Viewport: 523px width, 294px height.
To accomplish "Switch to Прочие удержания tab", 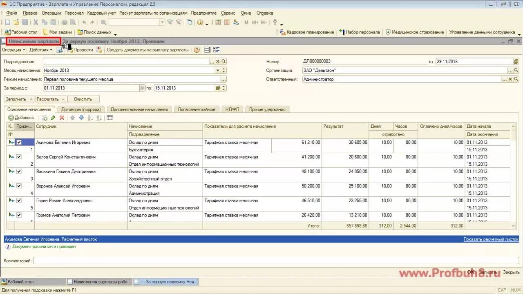I will pos(267,109).
